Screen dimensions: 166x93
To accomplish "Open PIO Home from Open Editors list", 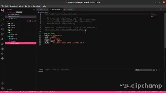I will click(14, 19).
